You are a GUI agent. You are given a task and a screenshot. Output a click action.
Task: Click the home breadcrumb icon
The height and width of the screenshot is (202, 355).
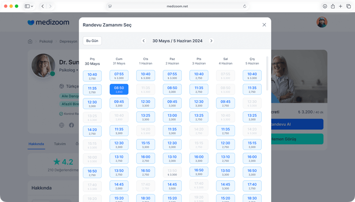click(x=30, y=41)
